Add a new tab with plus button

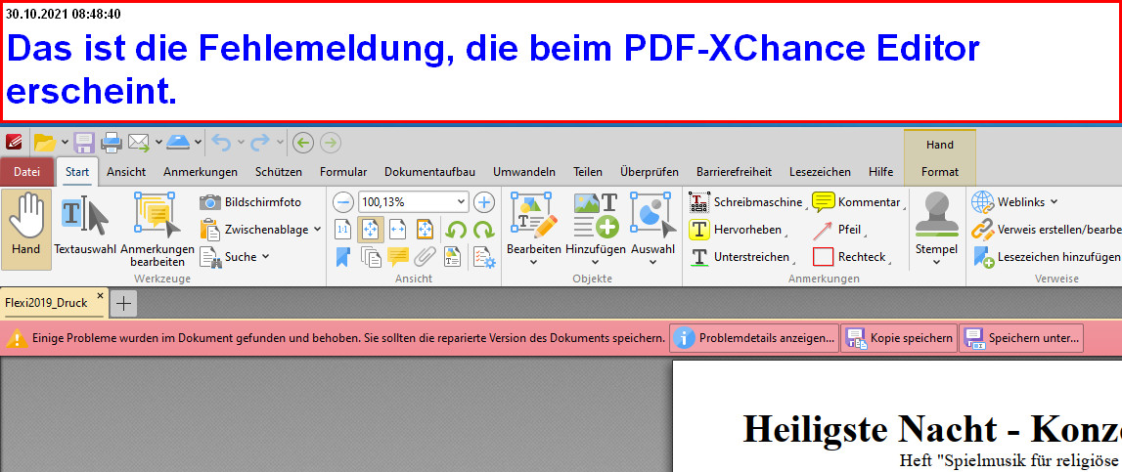tap(124, 304)
